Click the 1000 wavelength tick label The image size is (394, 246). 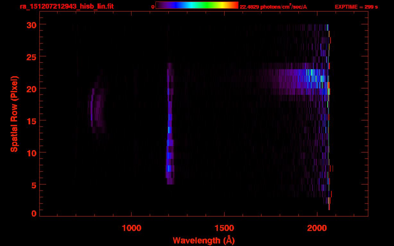point(132,228)
